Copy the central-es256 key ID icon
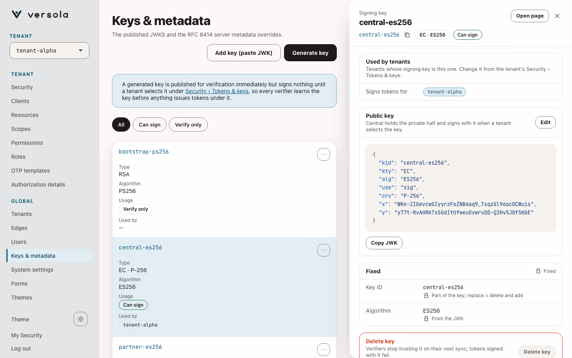Image resolution: width=572 pixels, height=358 pixels. 407,35
